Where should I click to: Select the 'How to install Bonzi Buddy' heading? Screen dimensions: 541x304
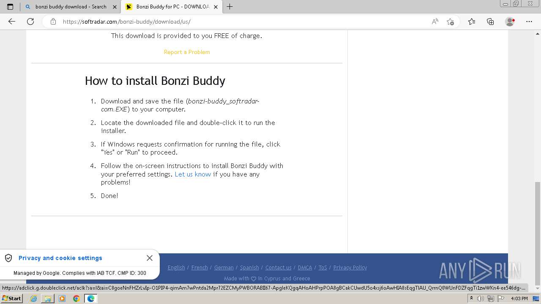click(155, 81)
